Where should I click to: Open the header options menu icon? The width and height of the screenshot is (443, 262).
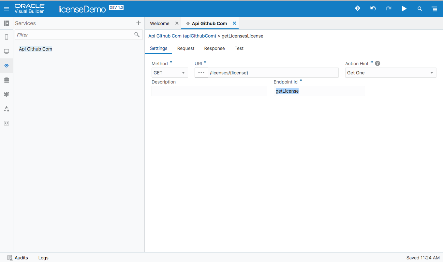[x=434, y=9]
